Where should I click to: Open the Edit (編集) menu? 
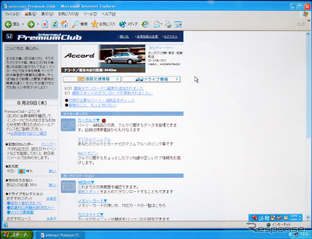30,14
